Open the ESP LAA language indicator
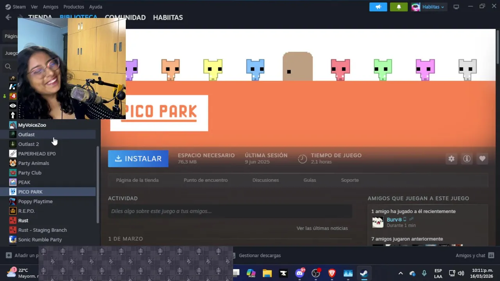The image size is (500, 281). [x=438, y=273]
